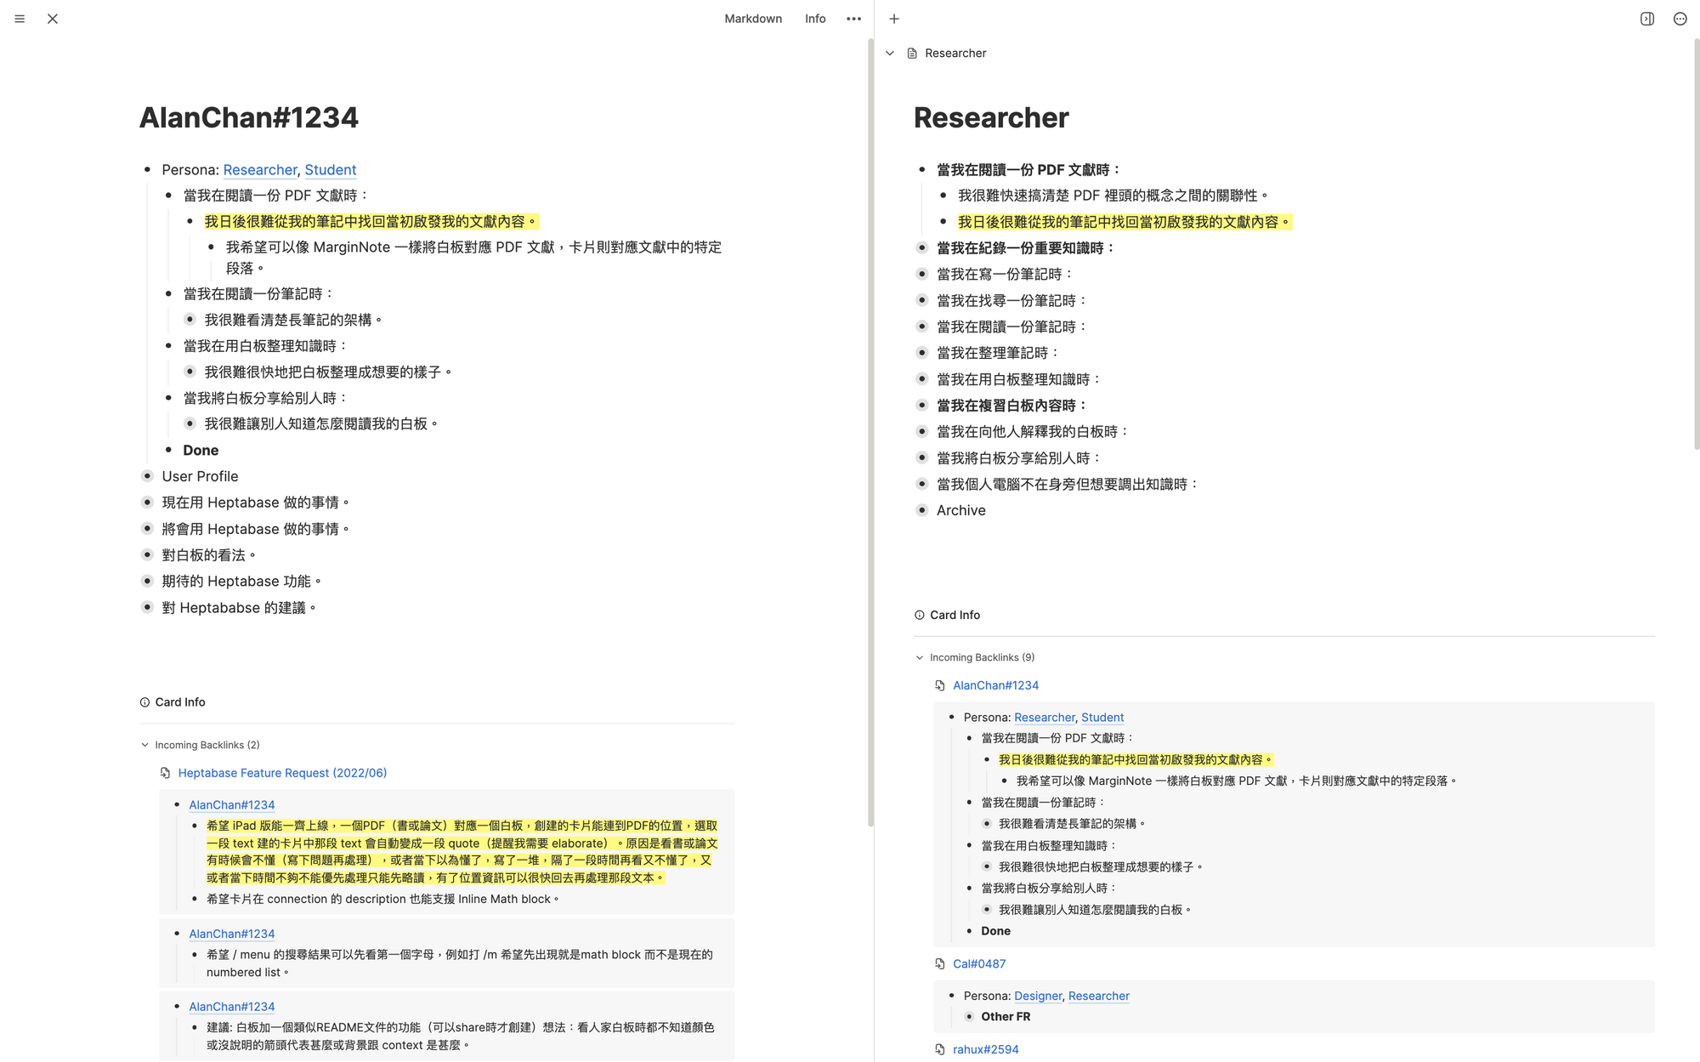This screenshot has height=1062, width=1700.
Task: Click the left pane vertical scrollbar
Action: pyautogui.click(x=870, y=425)
